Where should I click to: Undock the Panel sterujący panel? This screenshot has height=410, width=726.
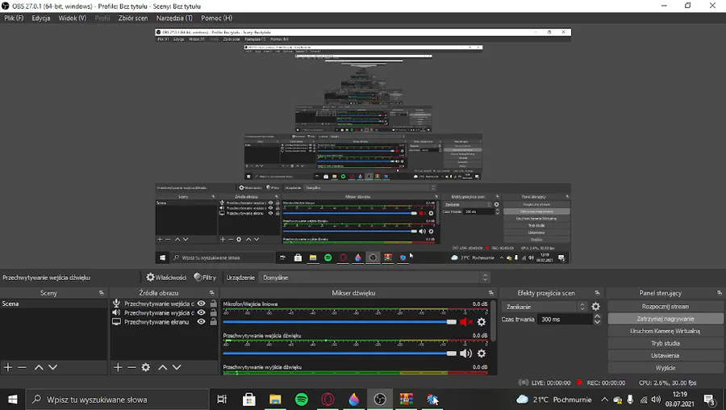pos(719,293)
